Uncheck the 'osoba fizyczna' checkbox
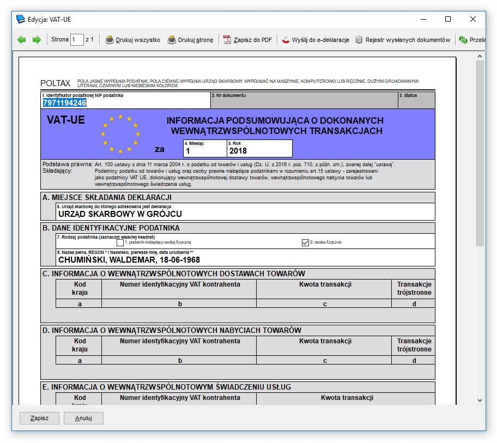The image size is (497, 443). [x=305, y=242]
